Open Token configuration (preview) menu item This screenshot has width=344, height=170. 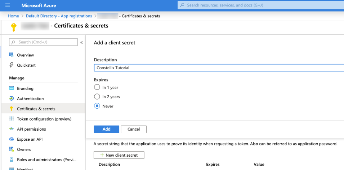pyautogui.click(x=43, y=119)
